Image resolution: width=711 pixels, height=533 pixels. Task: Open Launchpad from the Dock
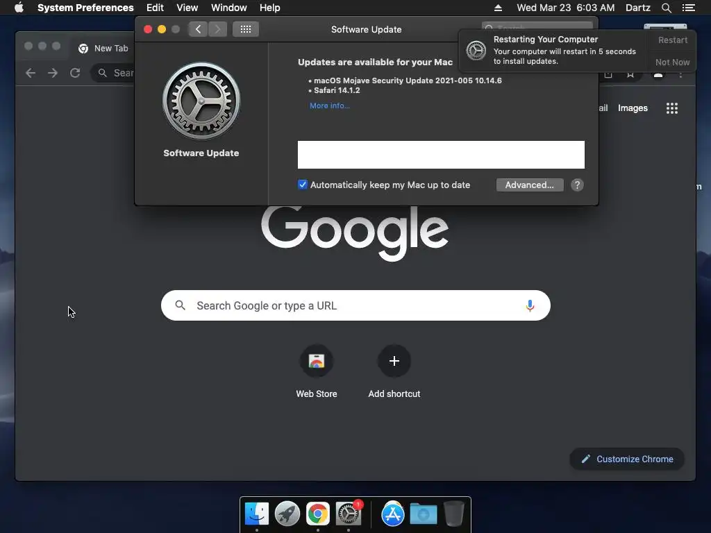tap(287, 514)
